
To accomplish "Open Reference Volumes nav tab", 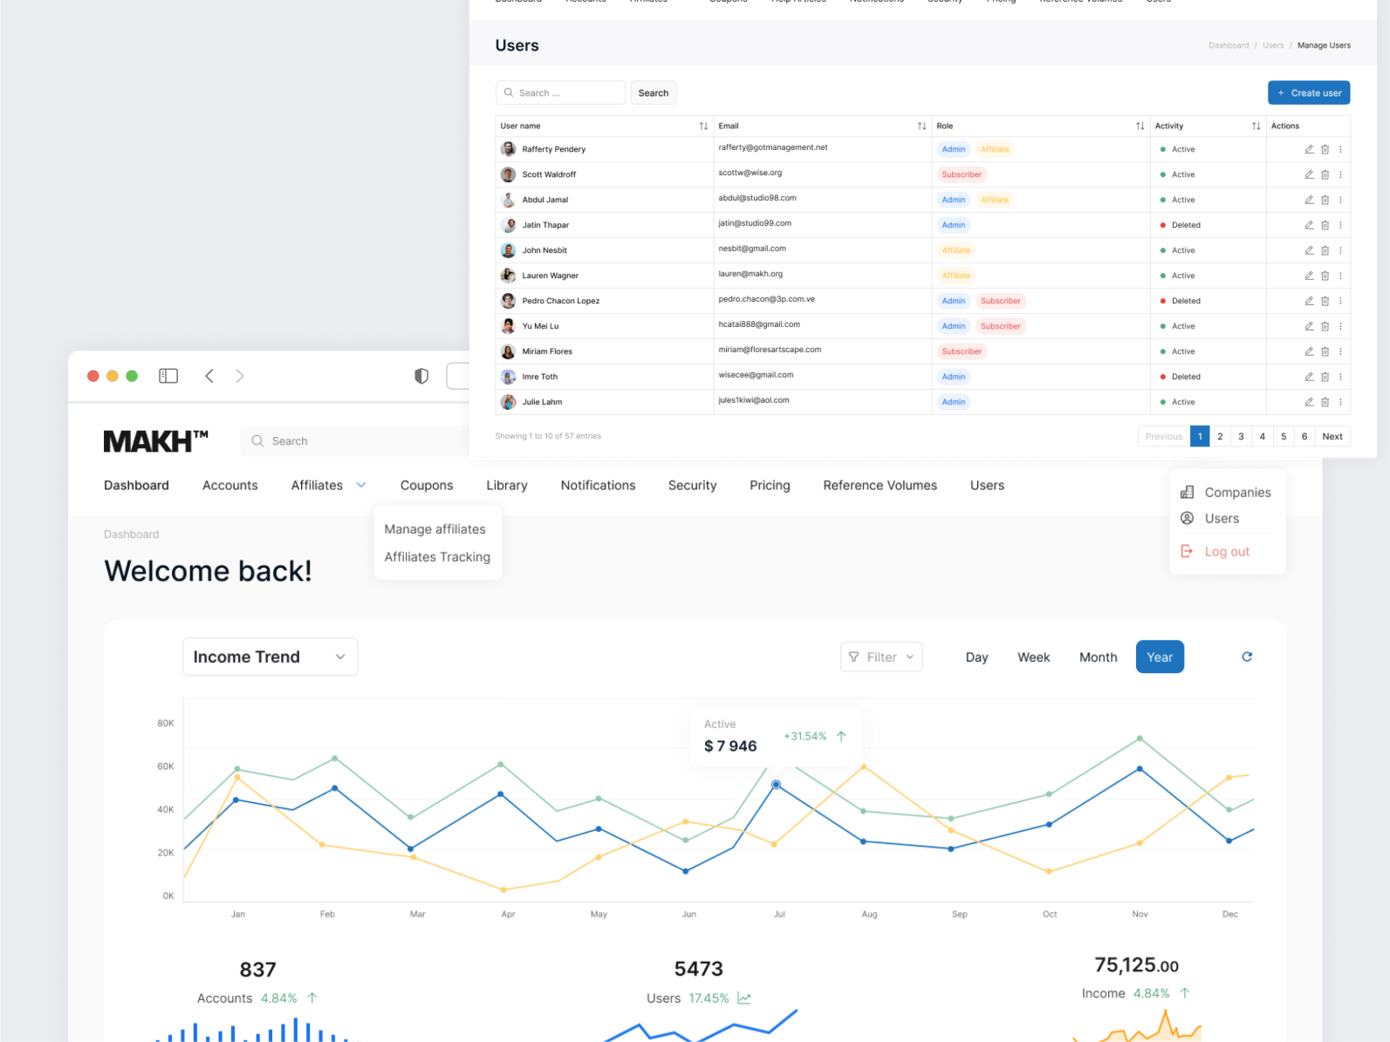I will click(880, 485).
